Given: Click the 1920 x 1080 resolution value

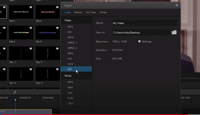Looking at the screenshot, I should click(119, 42).
